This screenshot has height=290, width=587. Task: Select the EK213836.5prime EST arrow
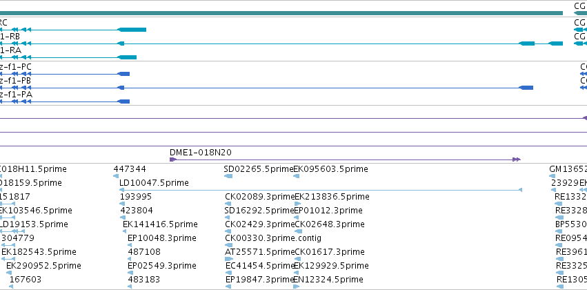click(x=297, y=204)
